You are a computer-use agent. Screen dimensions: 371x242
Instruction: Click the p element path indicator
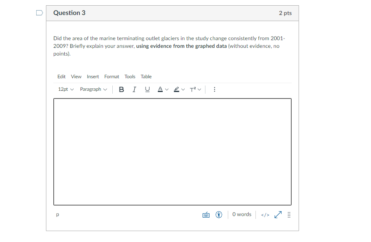coord(57,214)
